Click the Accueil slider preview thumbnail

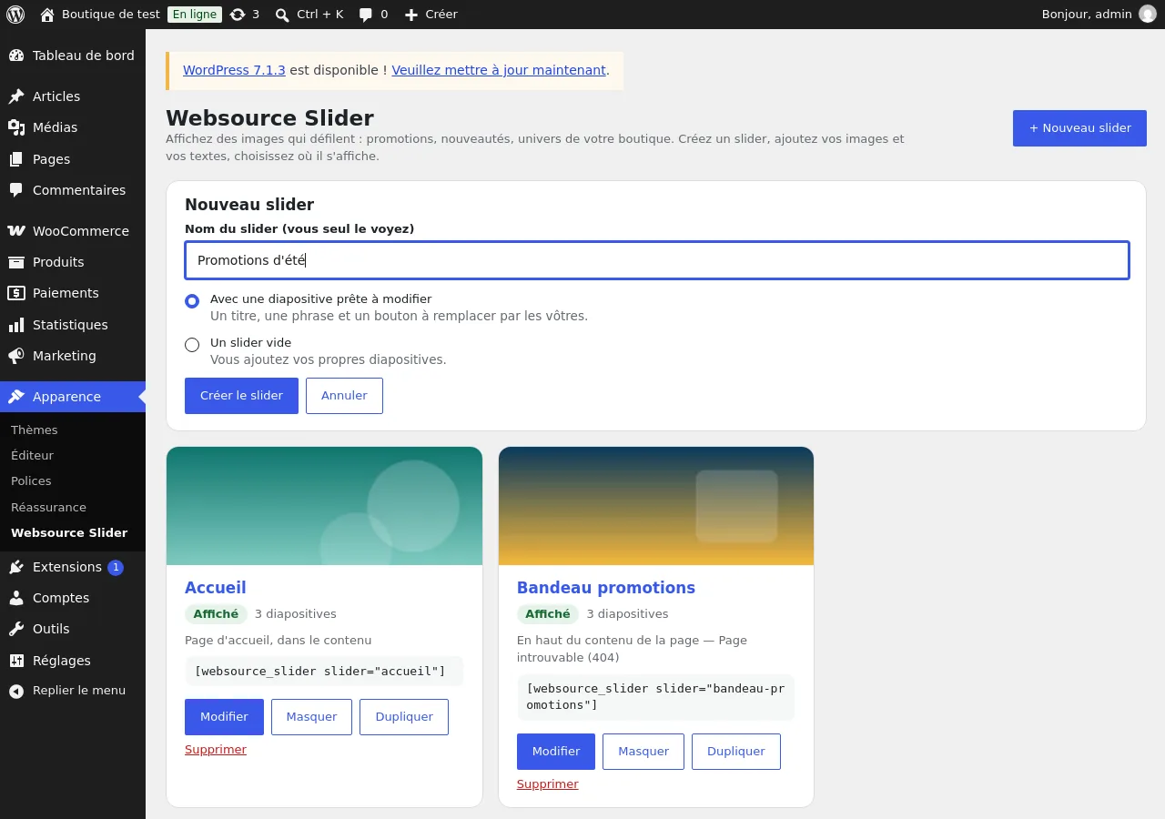click(324, 506)
